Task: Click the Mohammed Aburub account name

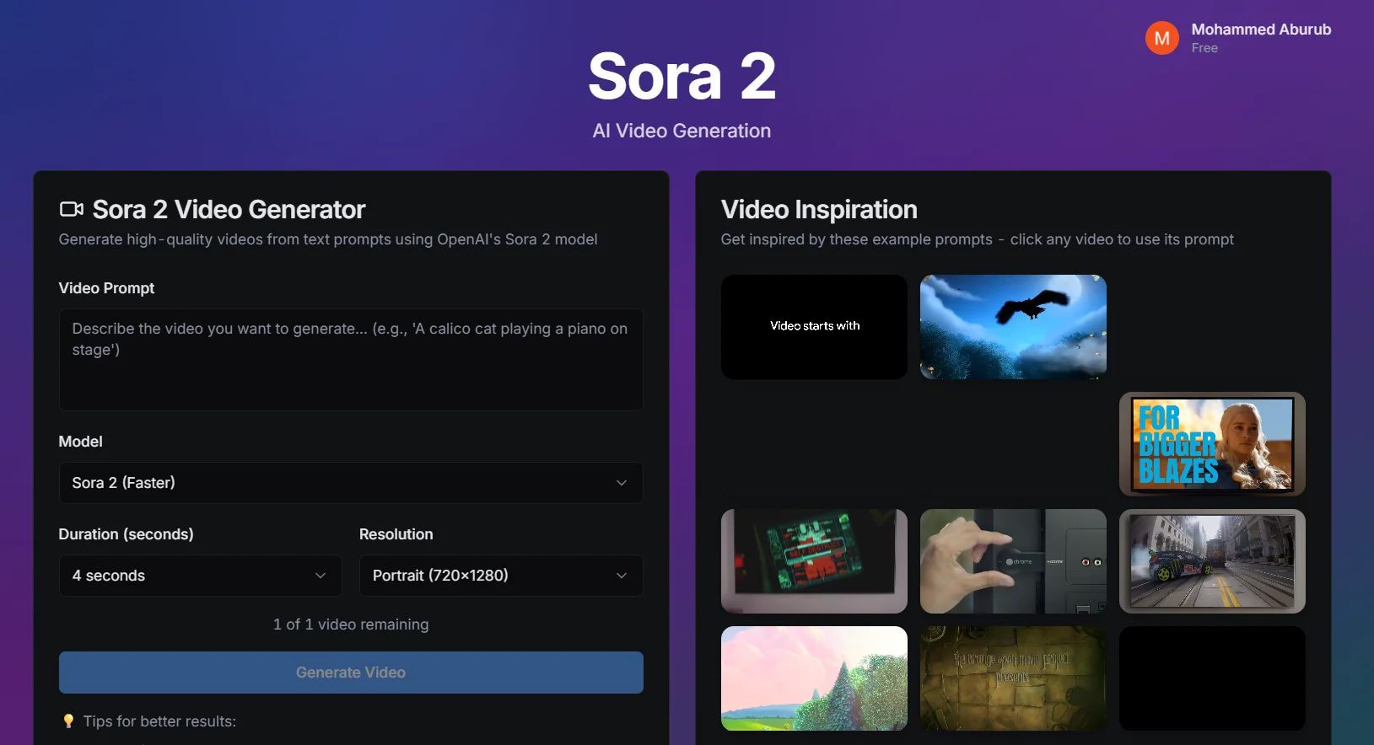Action: click(1260, 29)
